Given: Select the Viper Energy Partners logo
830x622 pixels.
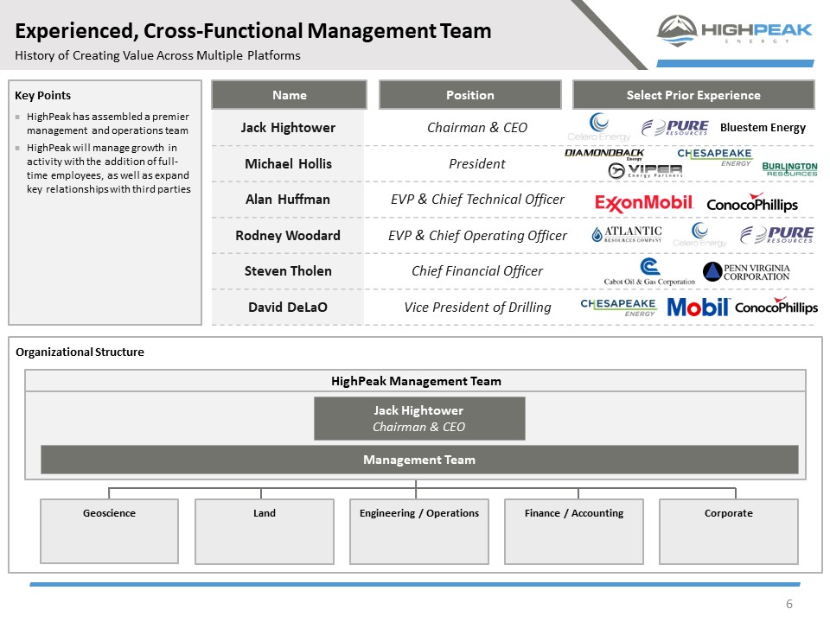Looking at the screenshot, I should (645, 170).
